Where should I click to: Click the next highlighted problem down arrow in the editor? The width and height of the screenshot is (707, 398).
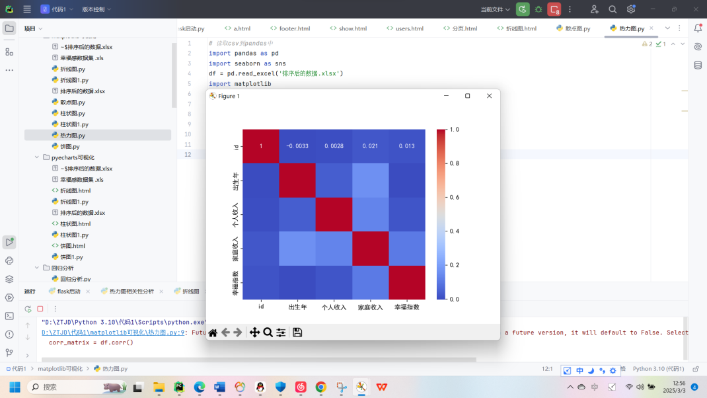(683, 44)
